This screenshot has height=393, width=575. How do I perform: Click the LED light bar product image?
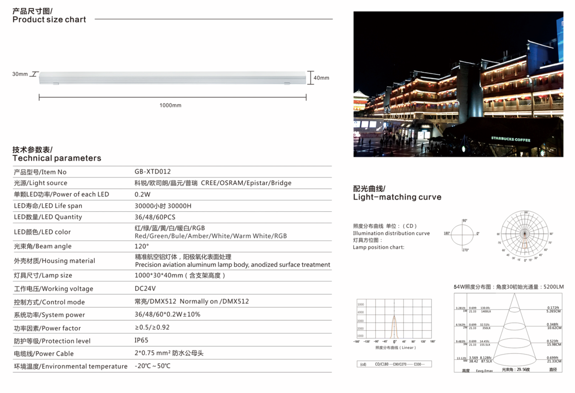(x=172, y=78)
